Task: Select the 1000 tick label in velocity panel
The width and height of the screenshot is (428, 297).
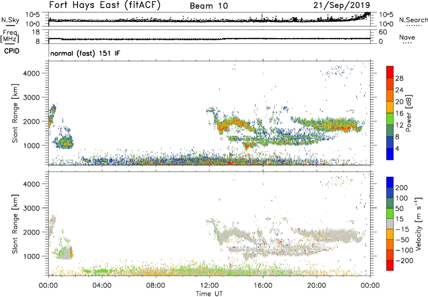Action: coord(32,256)
